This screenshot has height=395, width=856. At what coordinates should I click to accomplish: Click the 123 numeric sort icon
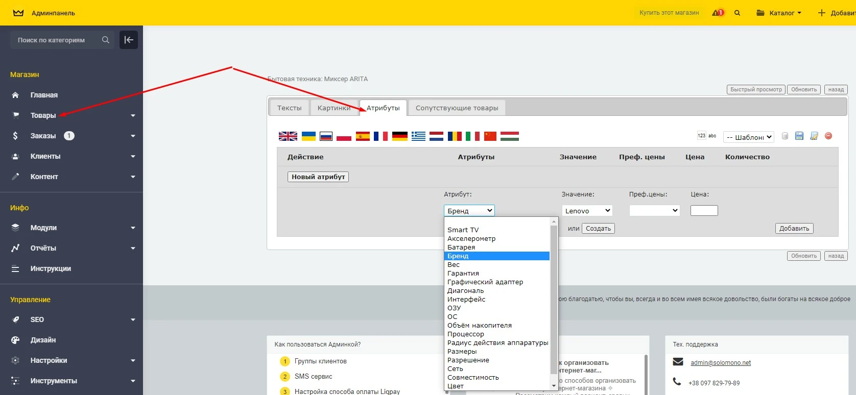[701, 136]
